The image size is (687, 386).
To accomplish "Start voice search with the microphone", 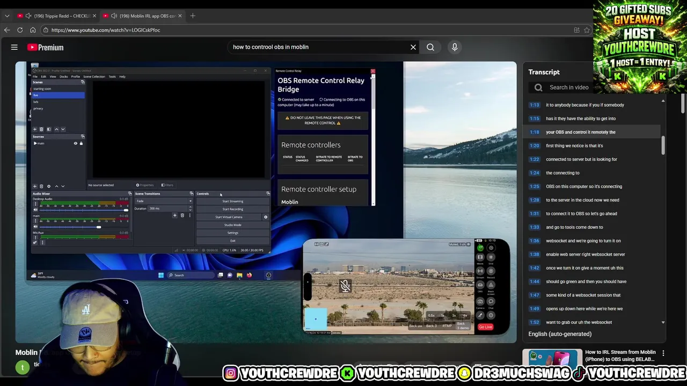I will 455,47.
